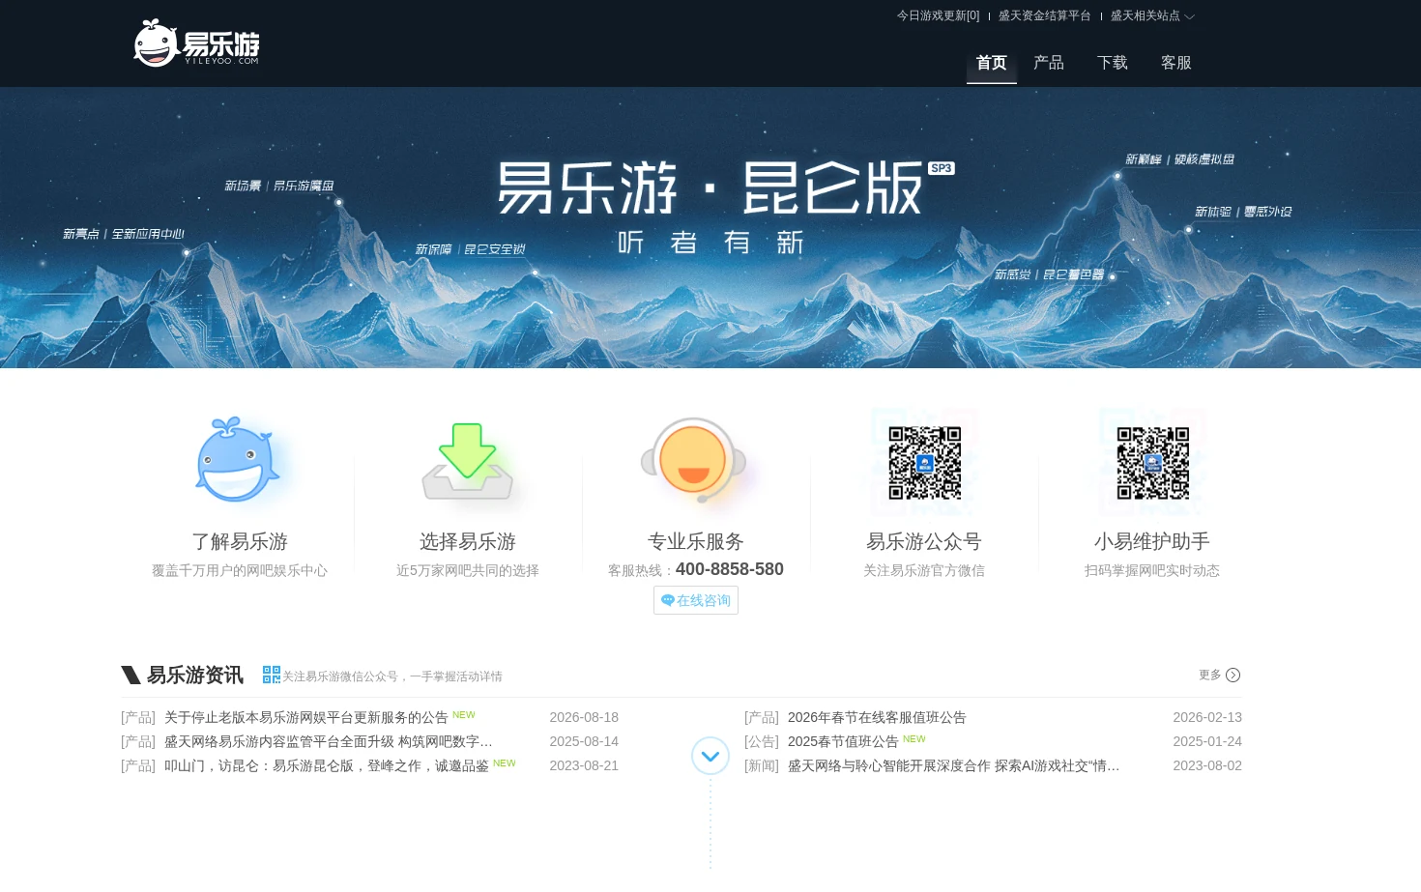This screenshot has height=892, width=1421.
Task: Click 今日游戏更新[0] link
Action: click(x=938, y=15)
